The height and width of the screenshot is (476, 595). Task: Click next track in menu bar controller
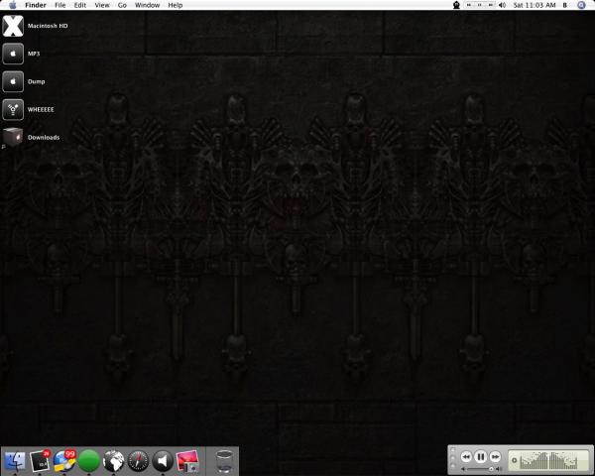[490, 5]
